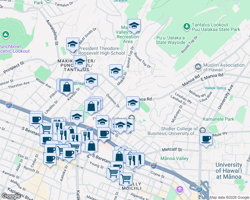
Task: Open the school marker over the Makiki/Punchbowl/Tantalus label
Action: point(80,62)
